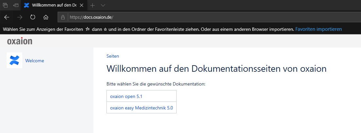Click the Favoriten importieren link

[318, 29]
